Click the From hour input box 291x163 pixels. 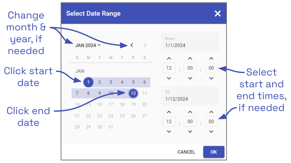click(169, 68)
